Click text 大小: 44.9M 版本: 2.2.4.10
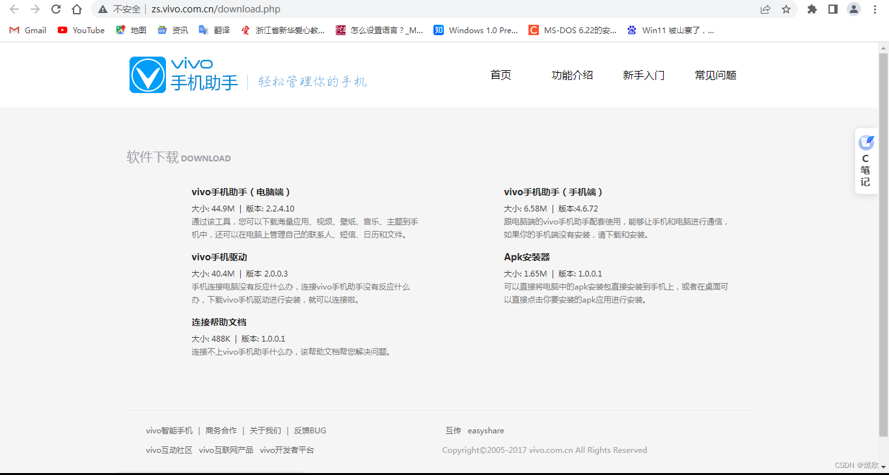889x475 pixels. [x=243, y=209]
